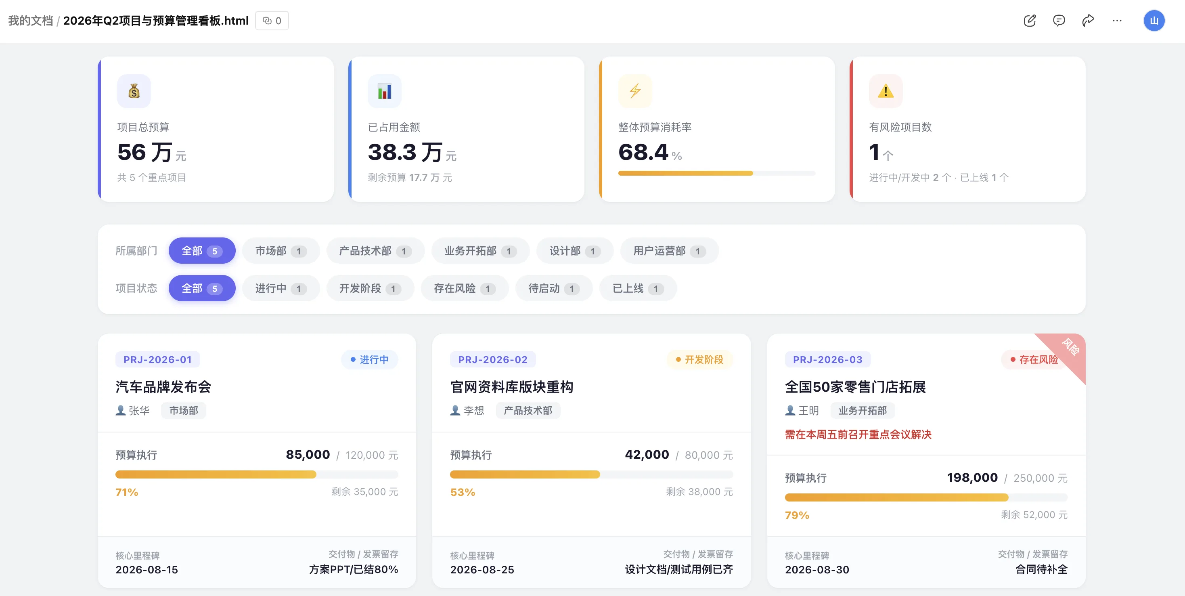Image resolution: width=1185 pixels, height=596 pixels.
Task: Select 全部 in the 项目状态 filter
Action: pos(202,289)
